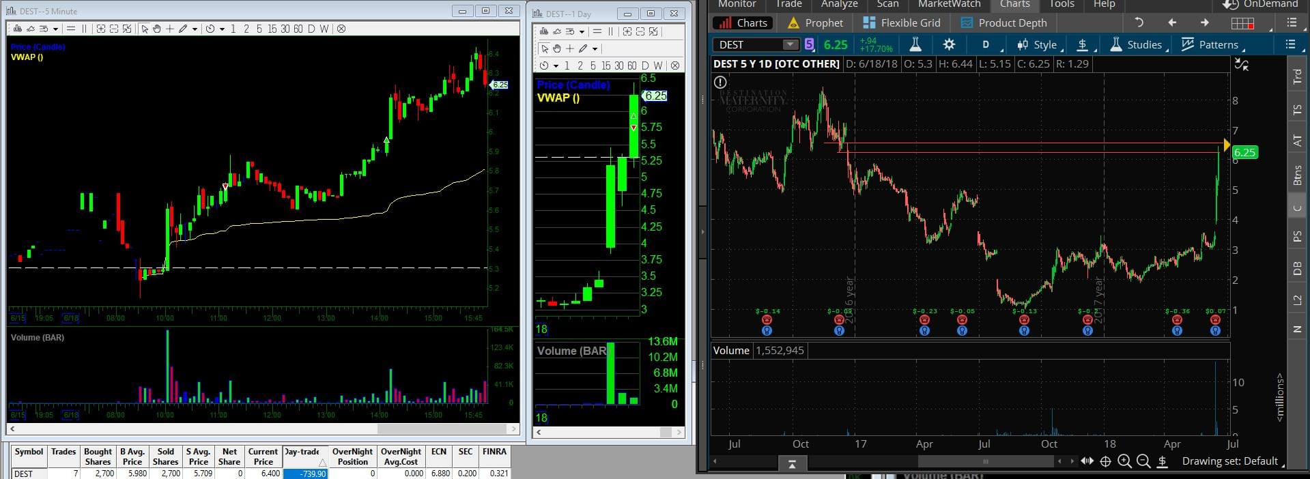The width and height of the screenshot is (1310, 479).
Task: Open the Tools tab
Action: [1062, 4]
